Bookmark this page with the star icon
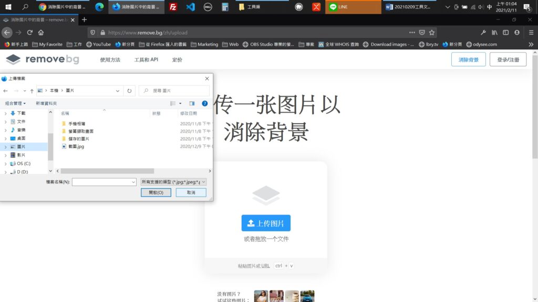This screenshot has height=302, width=538. pos(432,33)
